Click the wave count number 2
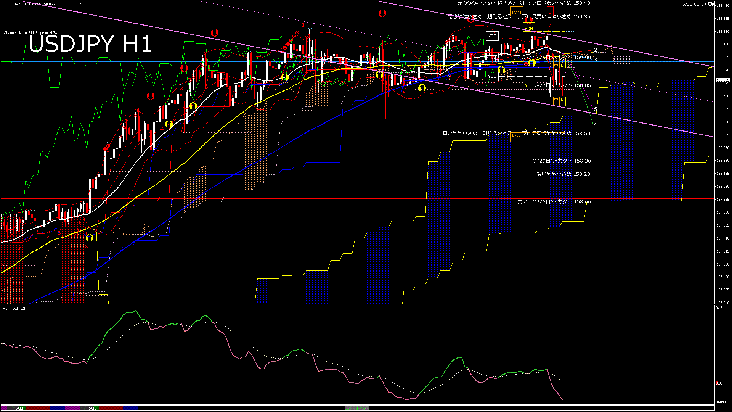 596,50
